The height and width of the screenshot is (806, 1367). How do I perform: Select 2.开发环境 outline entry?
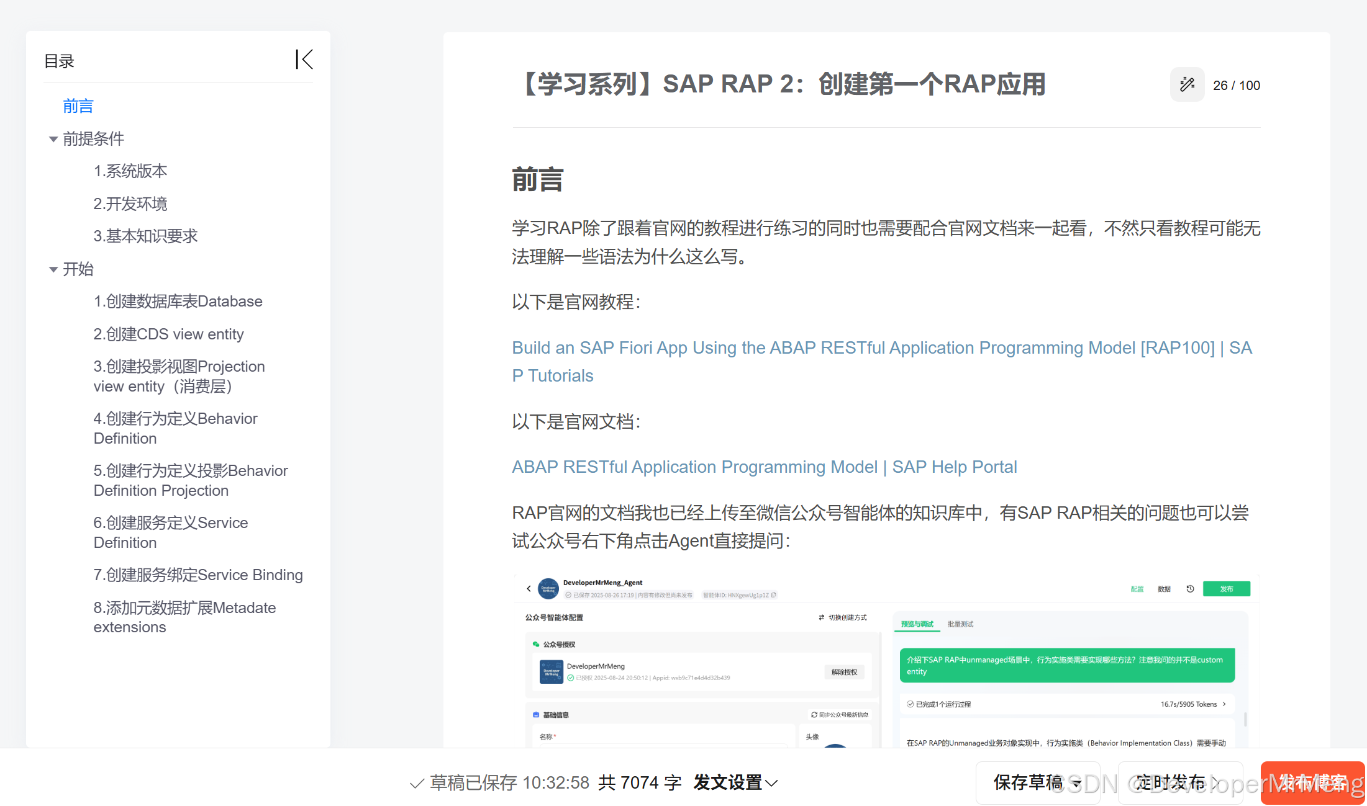tap(130, 204)
